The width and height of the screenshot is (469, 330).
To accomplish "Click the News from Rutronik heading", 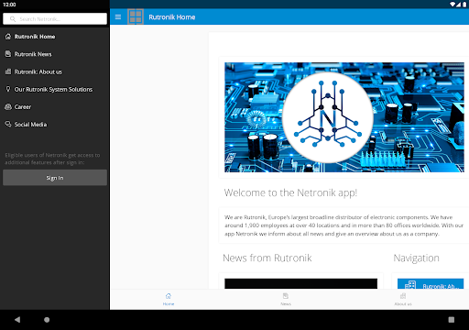I will [x=267, y=258].
